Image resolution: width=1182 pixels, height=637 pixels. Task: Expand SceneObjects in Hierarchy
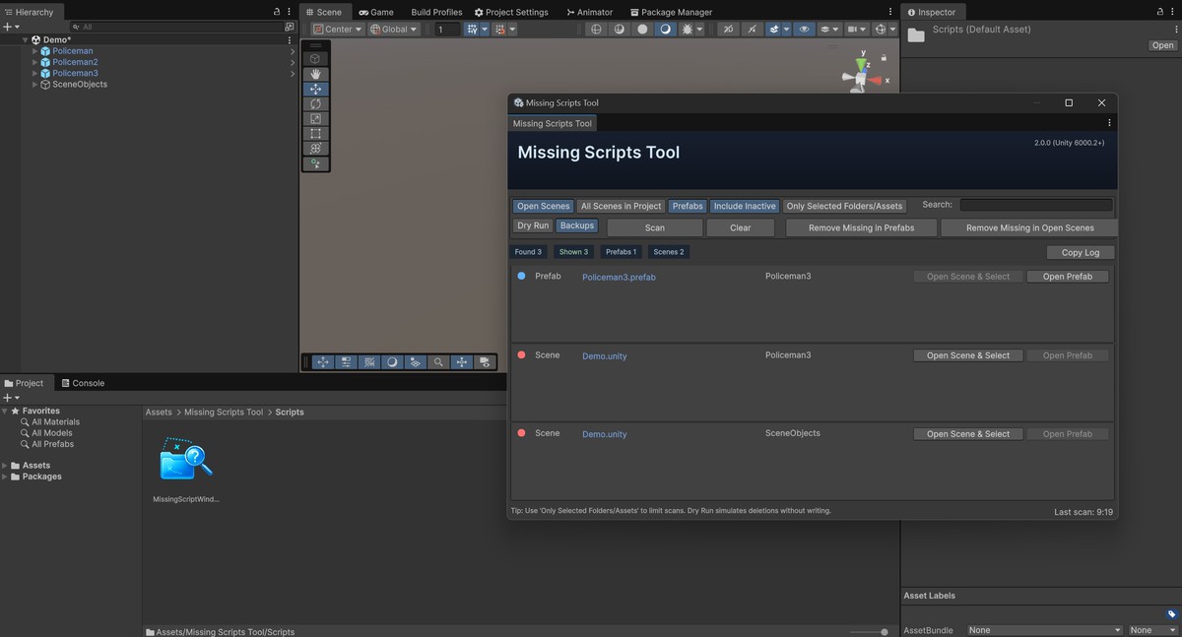point(35,85)
